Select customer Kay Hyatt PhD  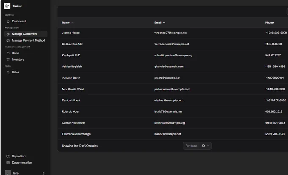pos(71,56)
